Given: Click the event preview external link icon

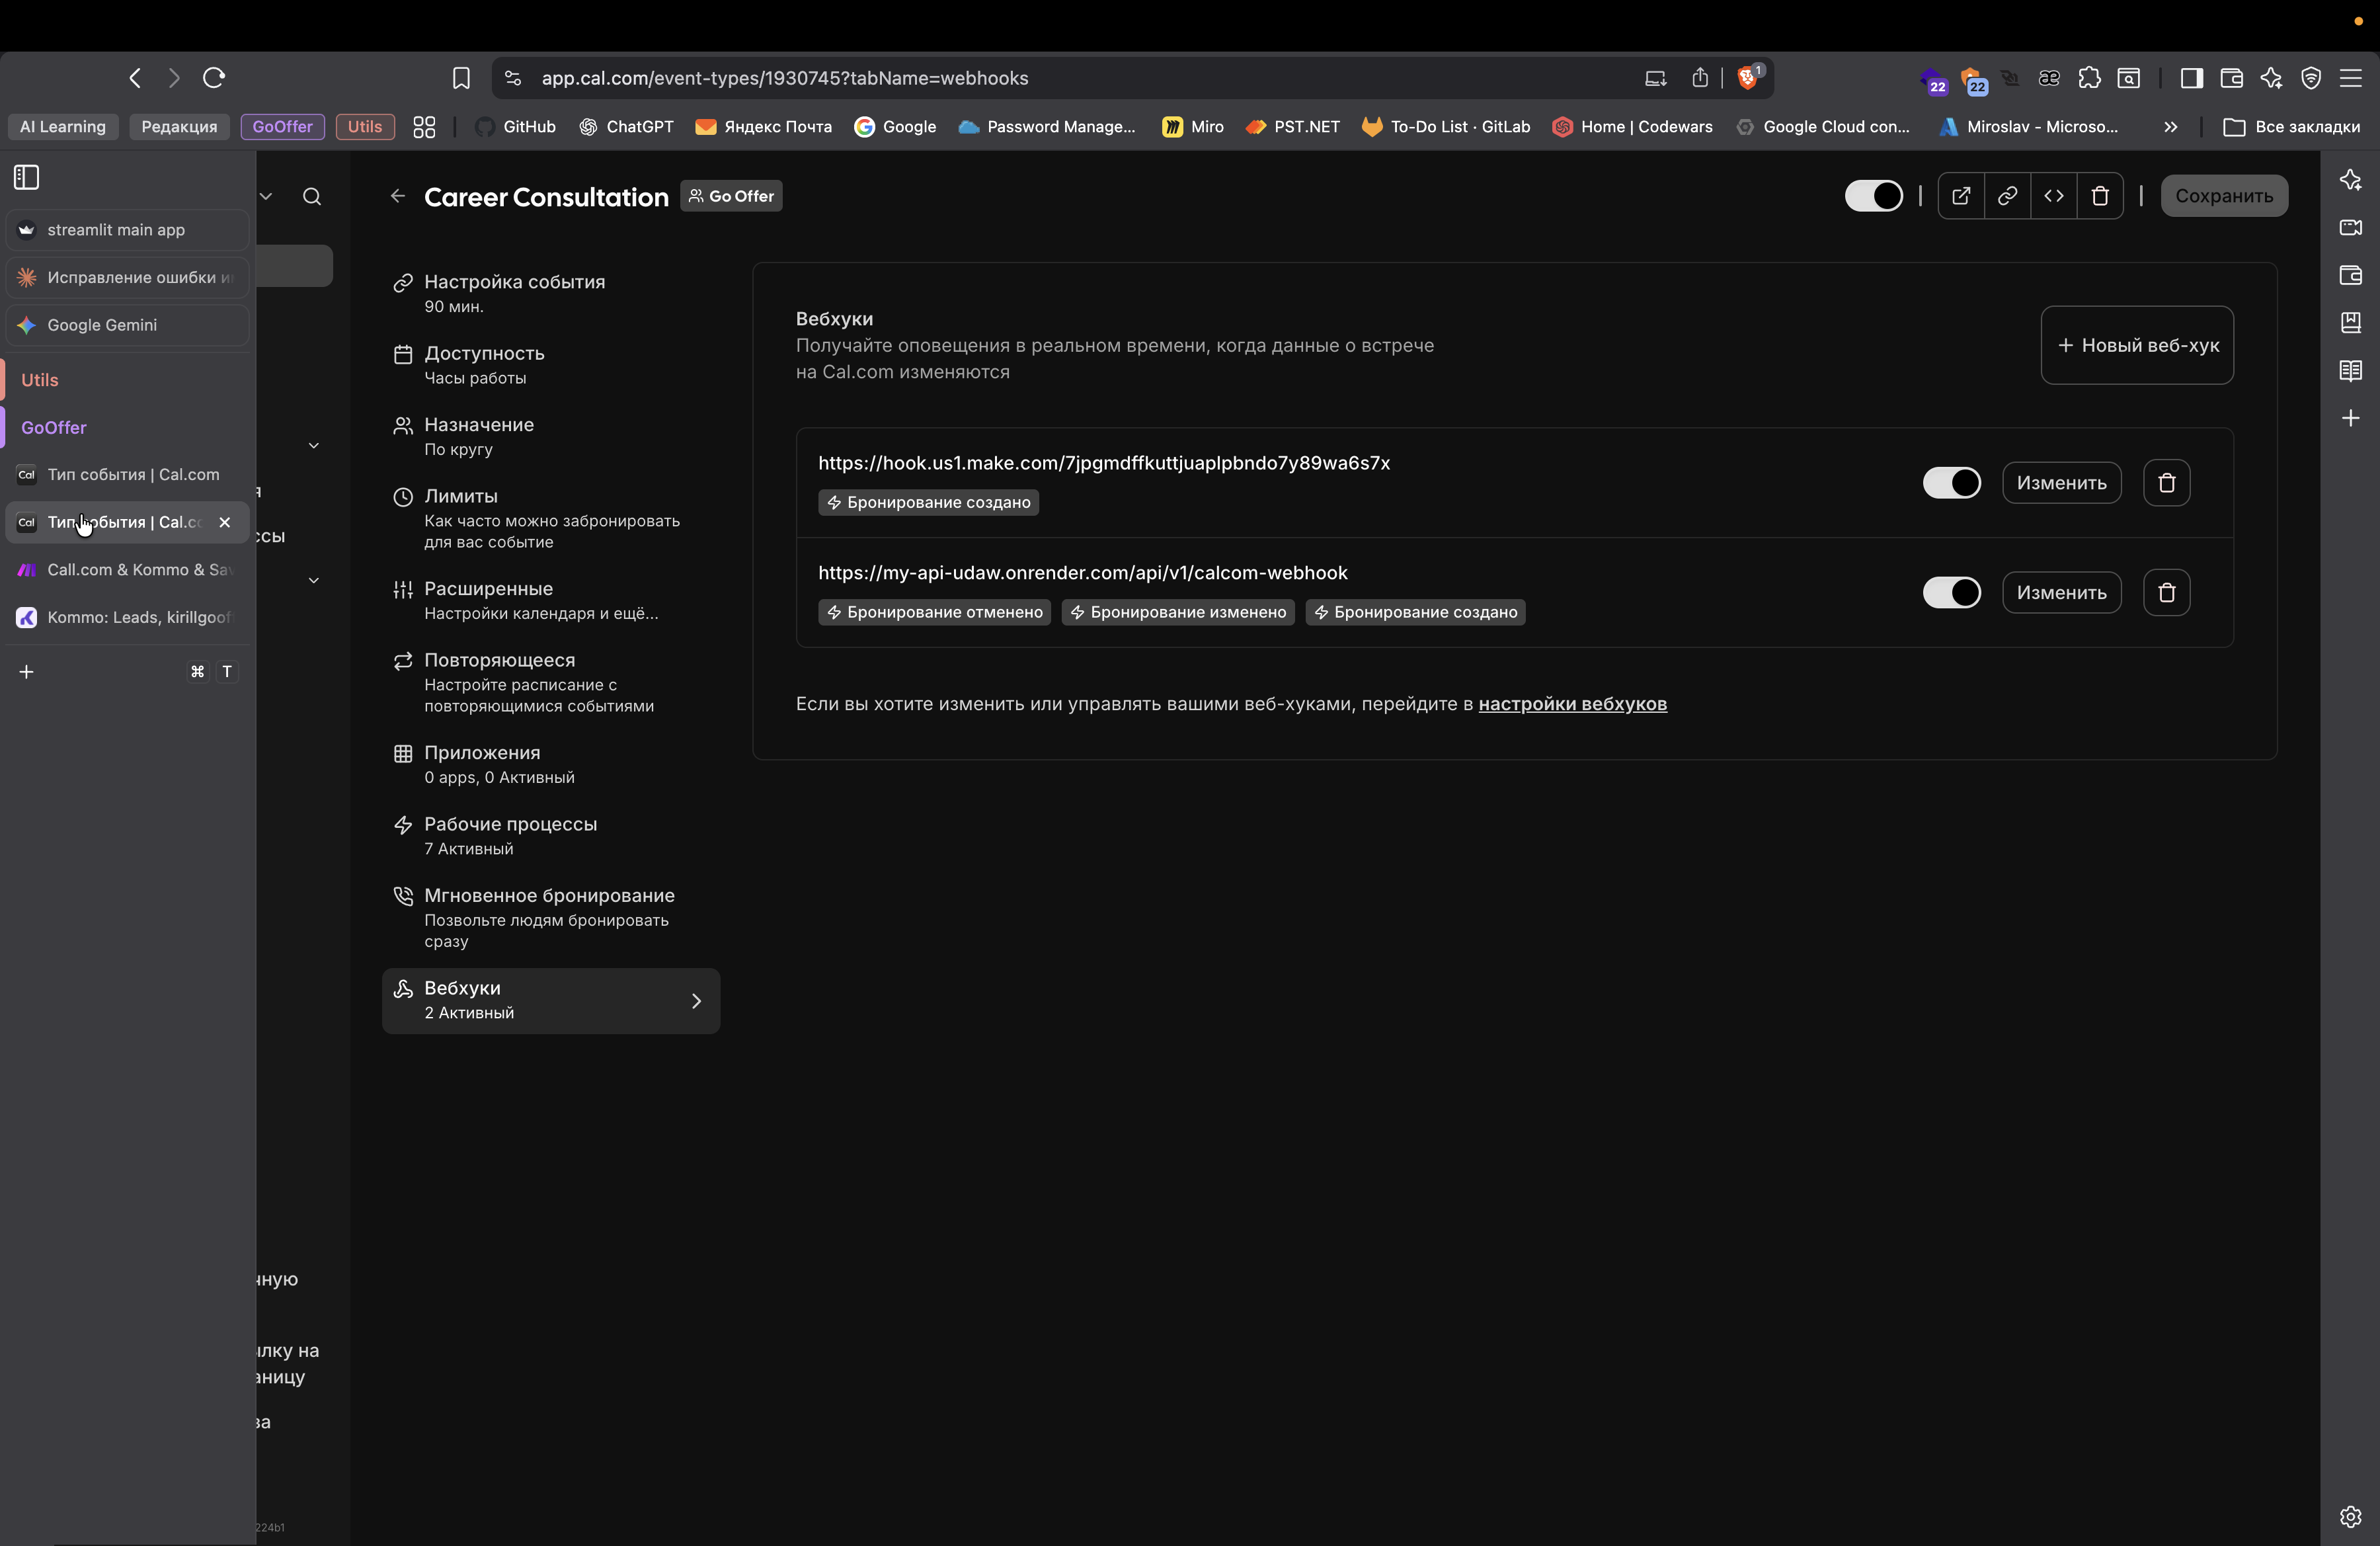Looking at the screenshot, I should 1960,196.
